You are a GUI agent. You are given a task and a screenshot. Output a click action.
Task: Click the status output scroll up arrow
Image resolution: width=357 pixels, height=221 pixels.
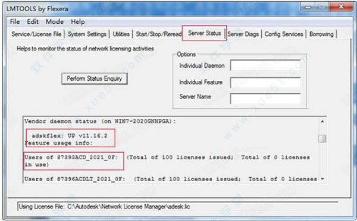322,122
